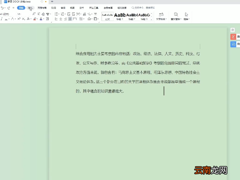Center align the text
This screenshot has height=180, width=240.
[x=61, y=19]
